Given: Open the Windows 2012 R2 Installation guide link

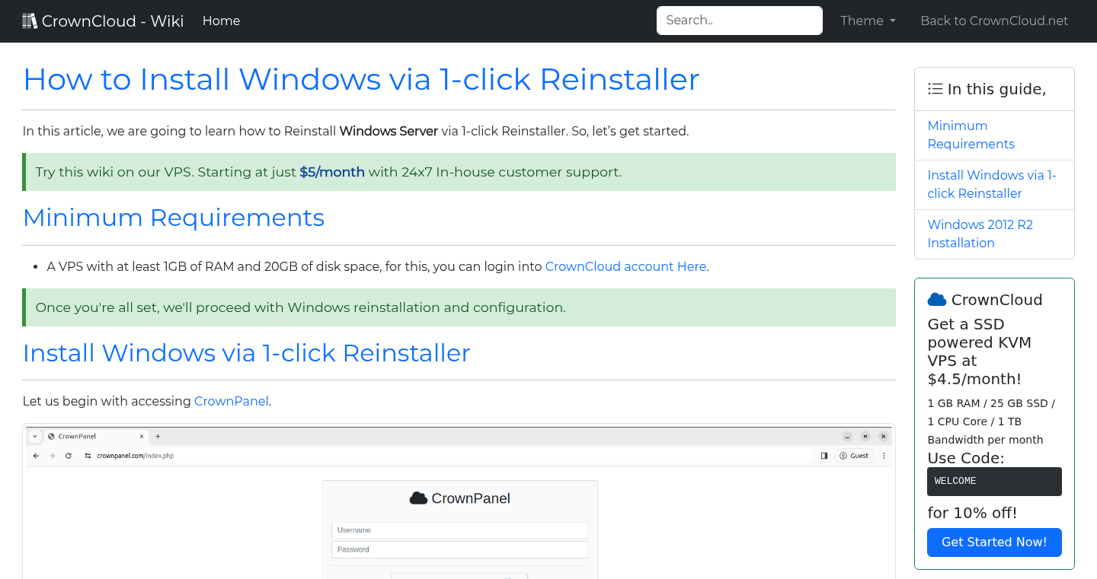Looking at the screenshot, I should (980, 234).
